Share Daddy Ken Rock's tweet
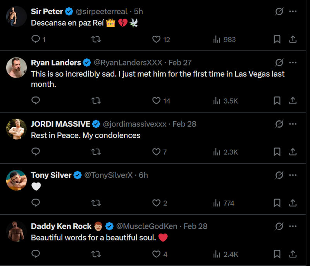This screenshot has width=310, height=266. click(293, 254)
